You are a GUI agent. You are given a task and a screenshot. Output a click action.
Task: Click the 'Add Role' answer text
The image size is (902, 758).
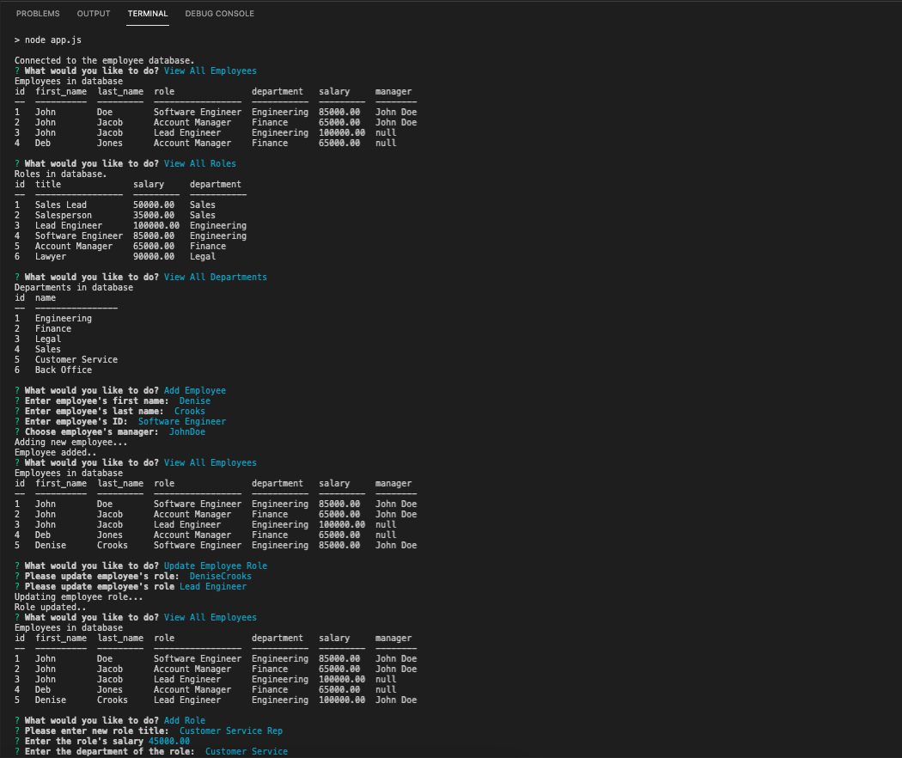click(x=185, y=720)
